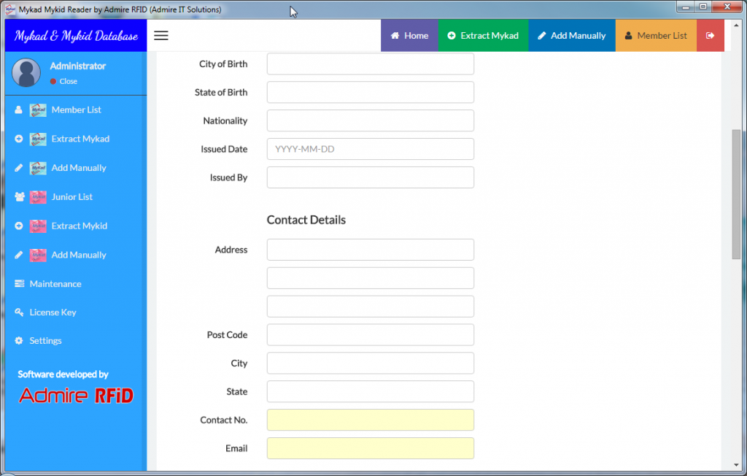Viewport: 747px width, 476px height.
Task: Click the Administrator avatar picture
Action: 26,73
